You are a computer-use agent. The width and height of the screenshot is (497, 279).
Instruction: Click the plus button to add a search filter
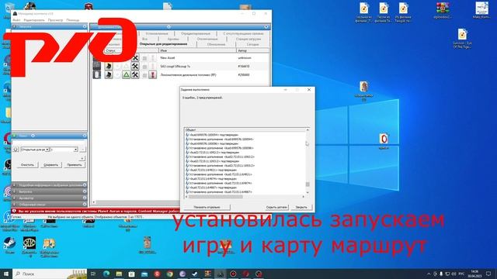tap(82, 158)
